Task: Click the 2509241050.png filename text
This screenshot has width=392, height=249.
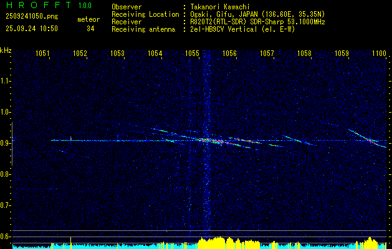Action: tap(32, 17)
